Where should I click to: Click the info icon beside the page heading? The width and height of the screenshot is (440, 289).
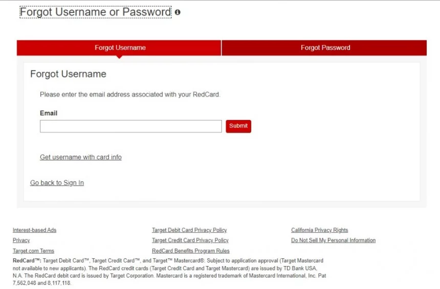coord(178,12)
